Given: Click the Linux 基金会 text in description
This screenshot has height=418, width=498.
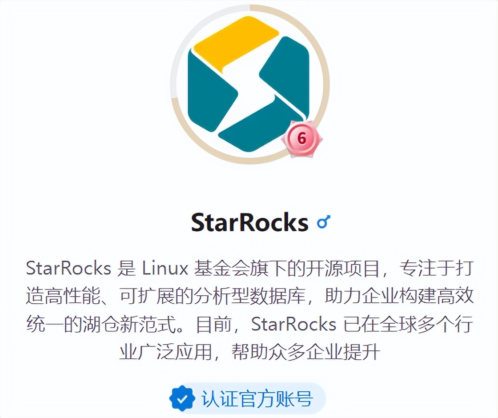Looking at the screenshot, I should 196,269.
